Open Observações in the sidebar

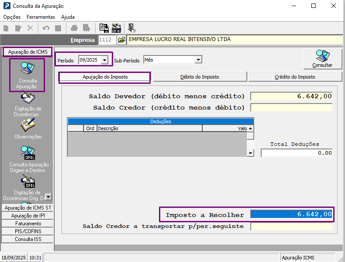coord(28,129)
